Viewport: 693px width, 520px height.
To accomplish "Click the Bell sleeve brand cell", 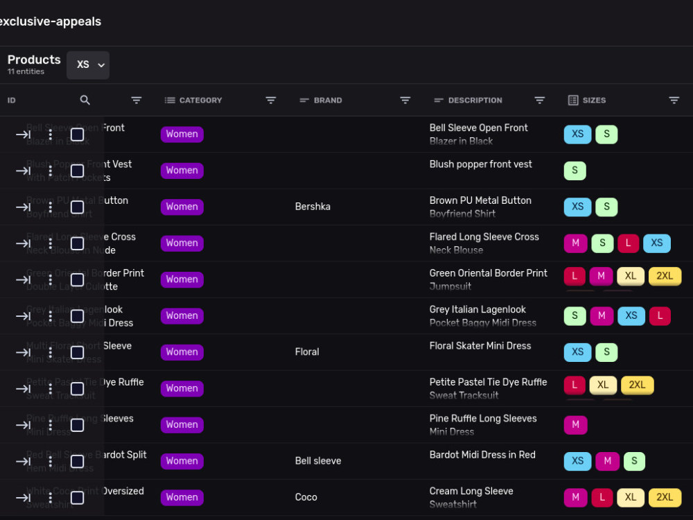I will coord(318,461).
